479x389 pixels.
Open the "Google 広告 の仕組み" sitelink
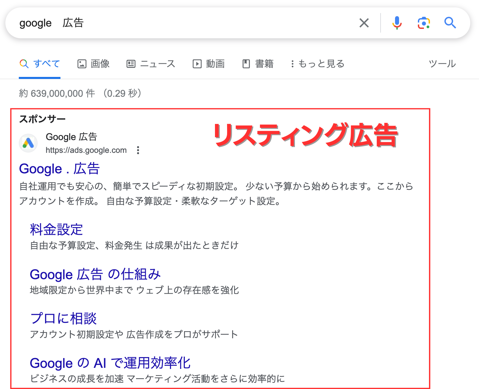[x=95, y=274]
